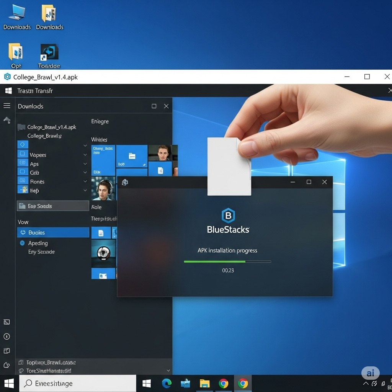This screenshot has width=392, height=392.
Task: Open the Toerdoe desktop shortcut
Action: pos(49,56)
